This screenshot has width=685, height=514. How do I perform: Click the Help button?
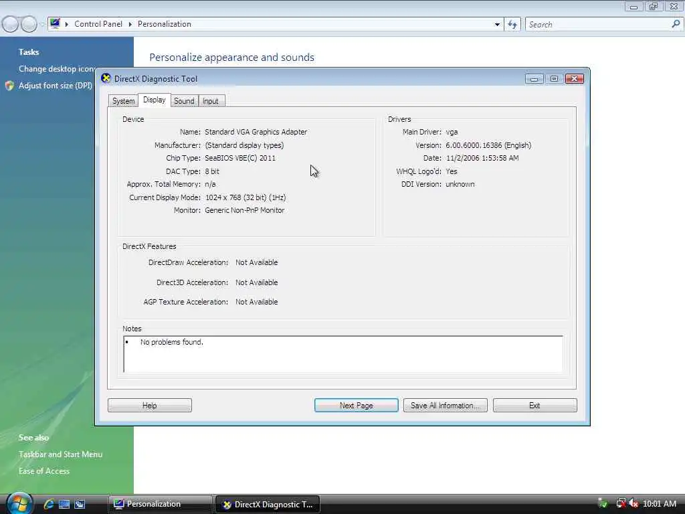149,405
